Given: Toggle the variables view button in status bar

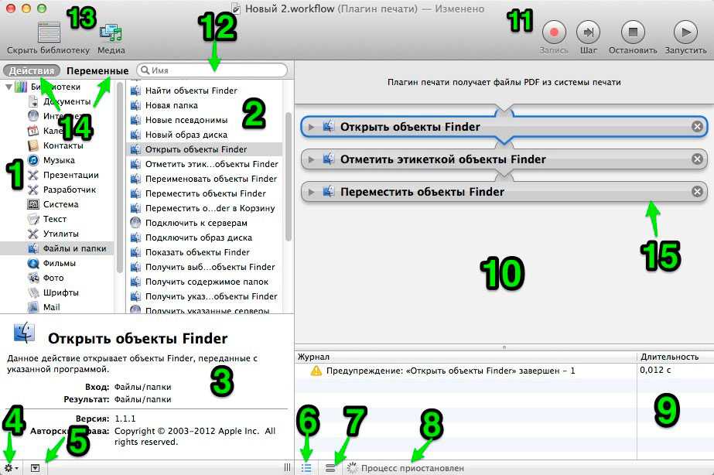Looking at the screenshot, I should point(330,467).
